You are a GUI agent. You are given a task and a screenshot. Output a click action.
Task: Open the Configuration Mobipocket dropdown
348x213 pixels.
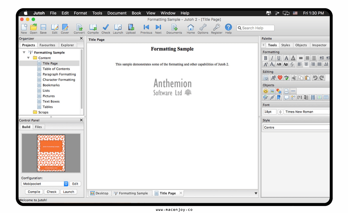[45, 184]
